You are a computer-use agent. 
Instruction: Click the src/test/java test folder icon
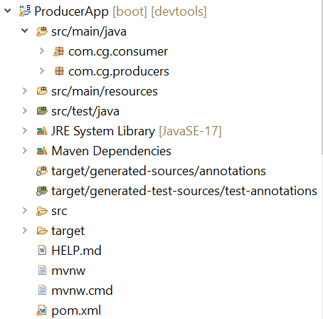point(42,111)
